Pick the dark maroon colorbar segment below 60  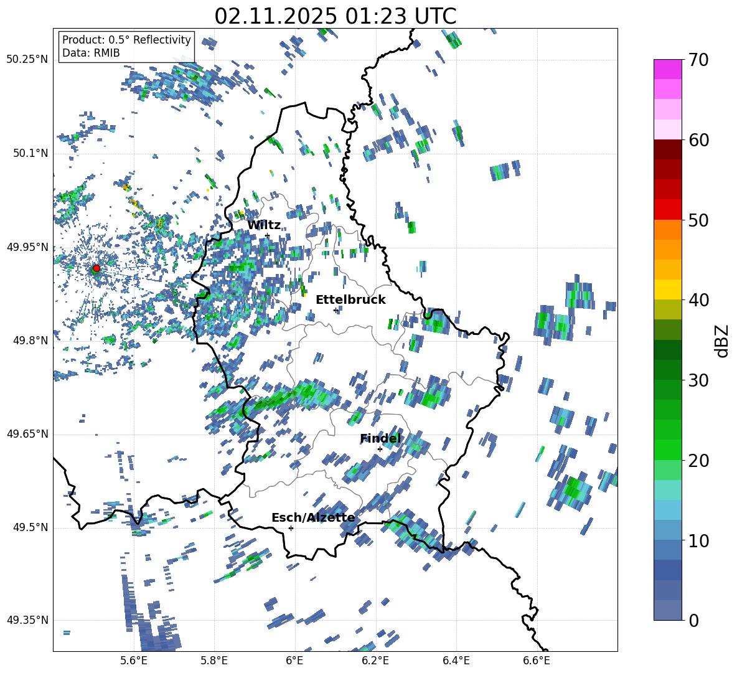(668, 149)
